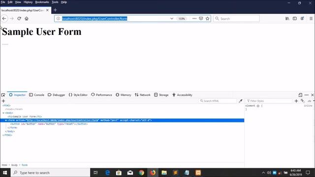Image resolution: width=315 pixels, height=177 pixels.
Task: Click the Type here to search box
Action: (x=50, y=173)
